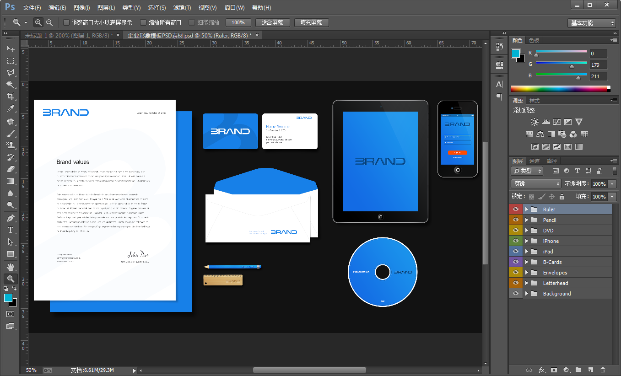Enable the 缩放所有窗口 checkbox
This screenshot has height=376, width=621.
pyautogui.click(x=143, y=22)
